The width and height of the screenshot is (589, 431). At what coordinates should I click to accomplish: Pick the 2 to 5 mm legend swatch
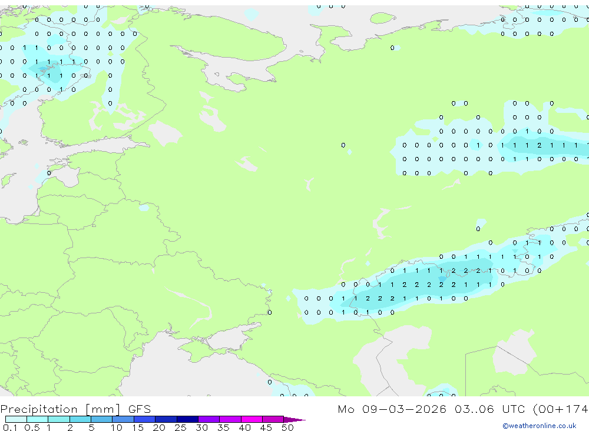point(80,419)
